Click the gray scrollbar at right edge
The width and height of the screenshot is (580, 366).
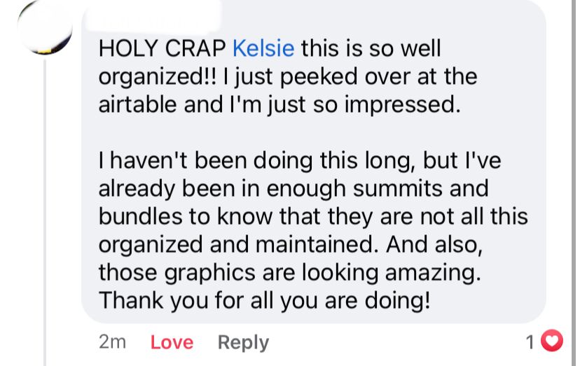click(573, 183)
